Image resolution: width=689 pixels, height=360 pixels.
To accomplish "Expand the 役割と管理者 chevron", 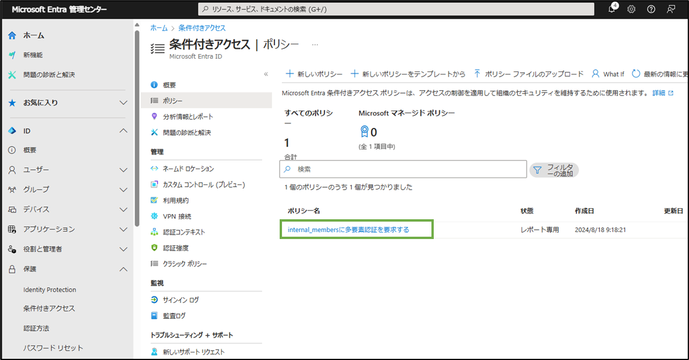I will tap(123, 249).
